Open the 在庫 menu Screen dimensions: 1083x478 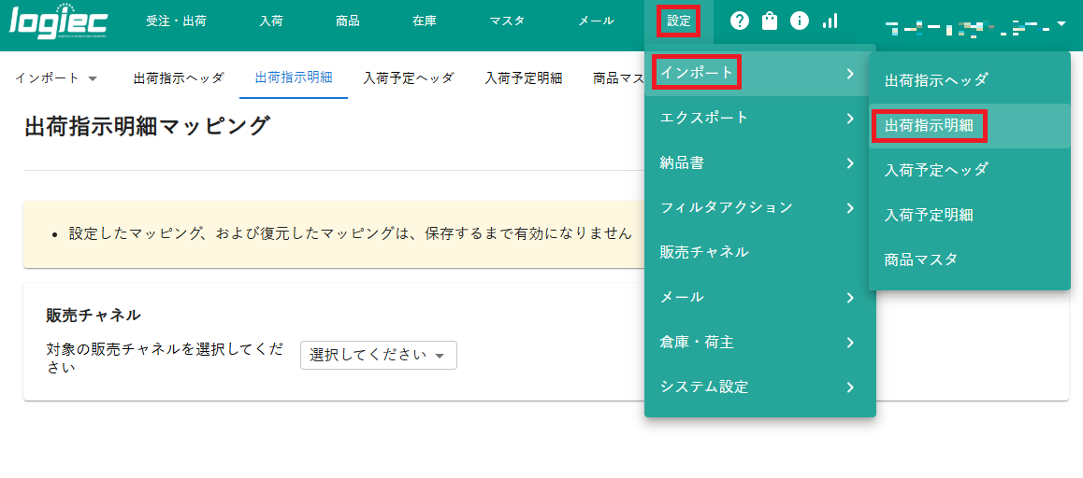pos(424,21)
